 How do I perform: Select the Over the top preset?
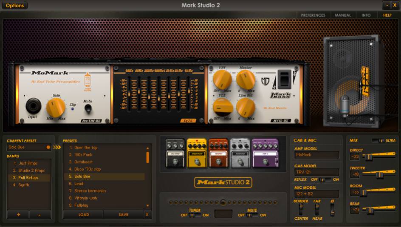(104, 148)
